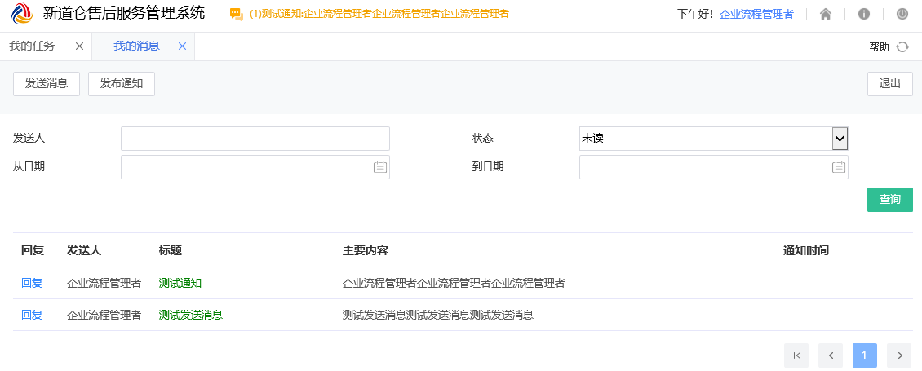922x371 pixels.
Task: Open the 测试通知 message title link
Action: (x=180, y=283)
